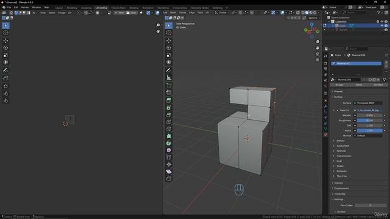
Task: Select the Poly Build tool
Action: coord(169,136)
